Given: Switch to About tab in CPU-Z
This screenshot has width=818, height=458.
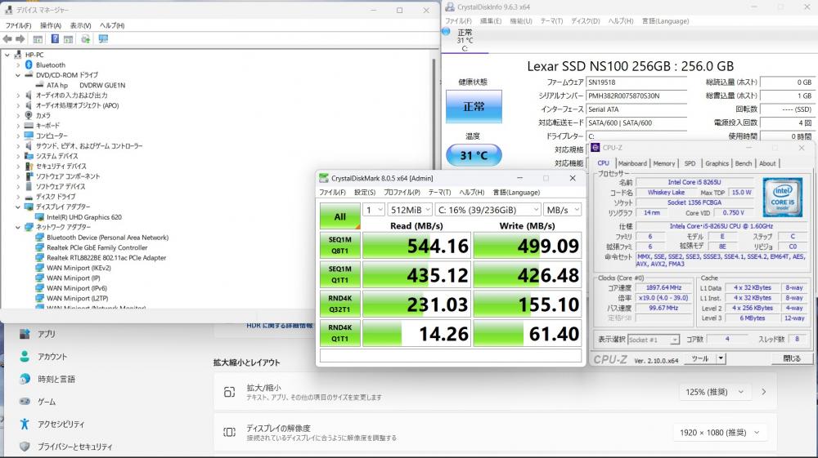Looking at the screenshot, I should pyautogui.click(x=767, y=163).
